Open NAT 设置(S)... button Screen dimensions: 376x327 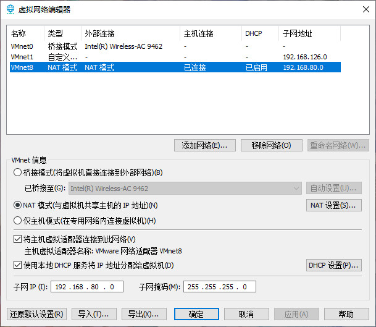click(334, 205)
